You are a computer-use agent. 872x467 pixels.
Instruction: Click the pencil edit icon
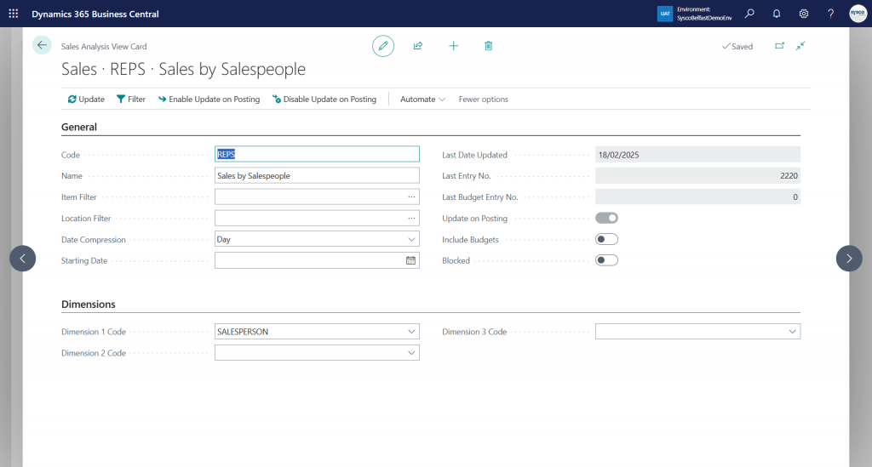(383, 46)
